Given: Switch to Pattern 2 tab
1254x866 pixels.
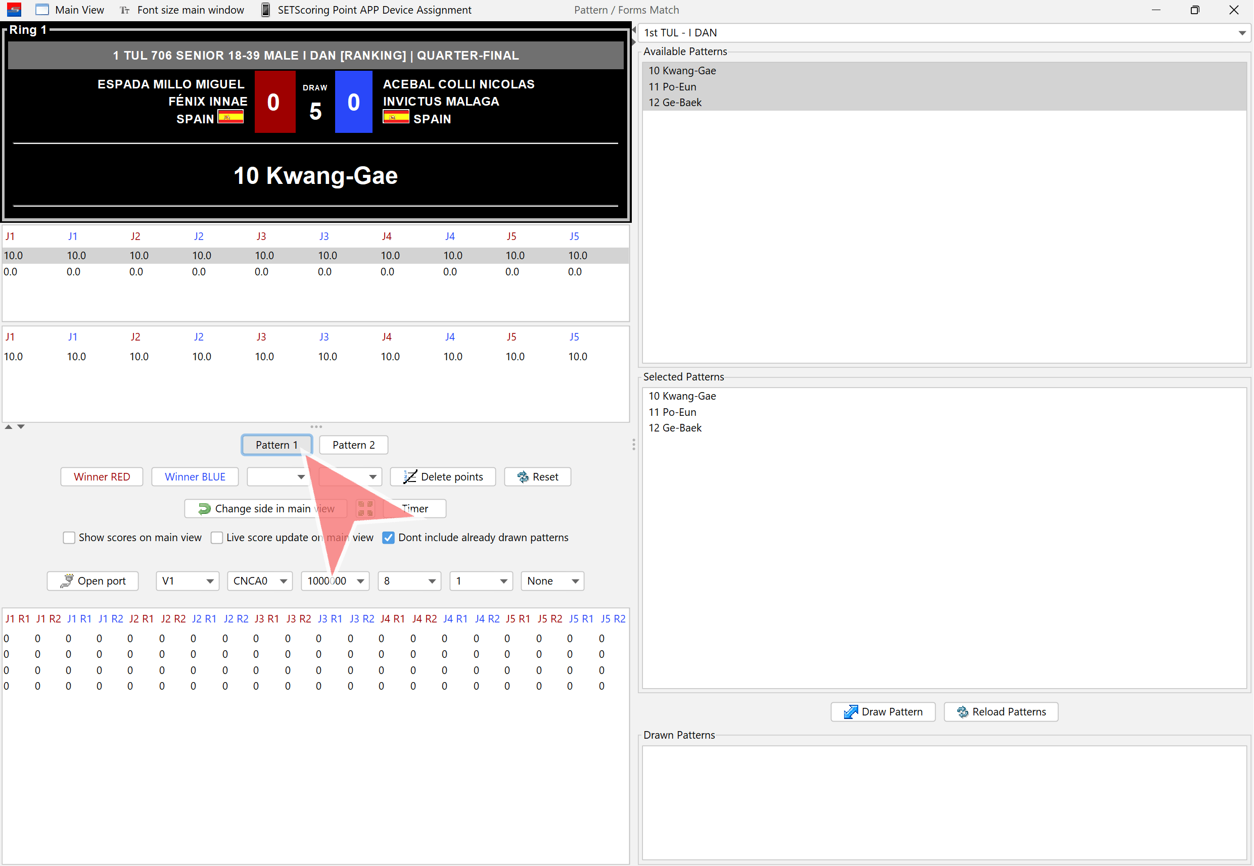Looking at the screenshot, I should point(353,445).
